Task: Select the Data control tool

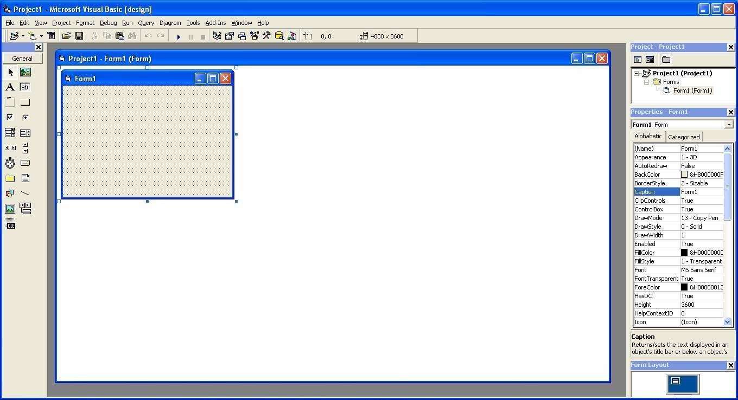Action: click(25, 209)
